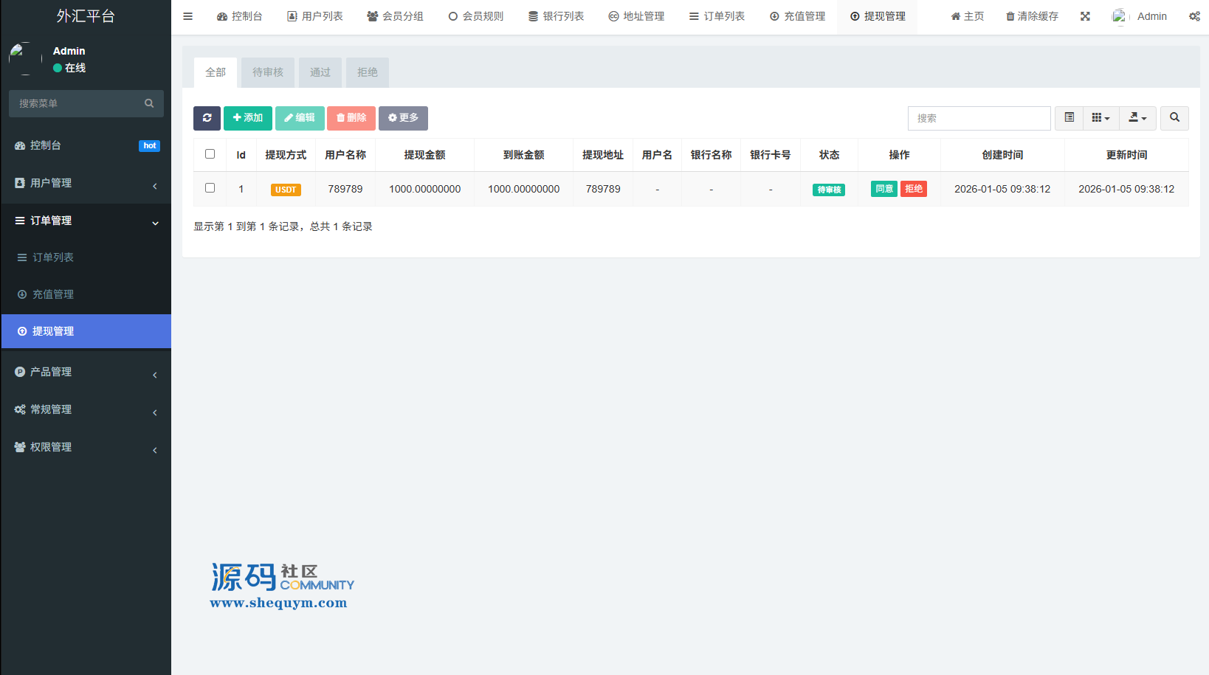Reject withdrawal with red 拒绝 button
Screen dimensions: 1209x675
click(914, 189)
